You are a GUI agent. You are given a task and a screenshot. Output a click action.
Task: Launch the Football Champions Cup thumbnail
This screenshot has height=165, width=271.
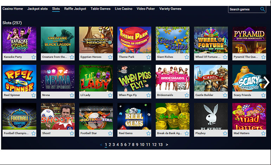click(x=19, y=116)
